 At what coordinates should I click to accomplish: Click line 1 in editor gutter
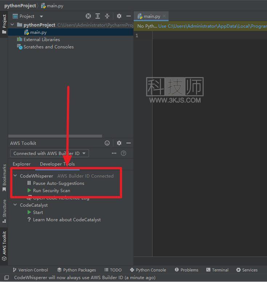click(x=137, y=35)
